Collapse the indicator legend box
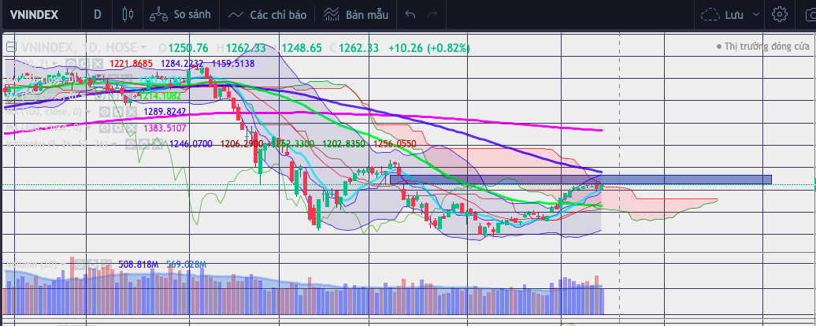 10,47
